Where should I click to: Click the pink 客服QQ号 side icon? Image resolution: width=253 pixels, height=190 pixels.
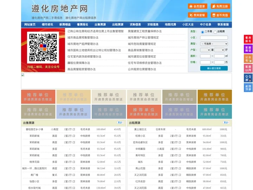[248, 68]
